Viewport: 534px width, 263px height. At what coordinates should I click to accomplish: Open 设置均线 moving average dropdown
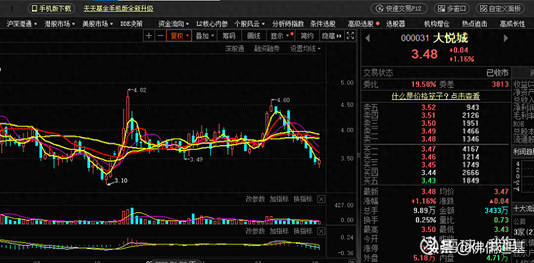point(305,49)
